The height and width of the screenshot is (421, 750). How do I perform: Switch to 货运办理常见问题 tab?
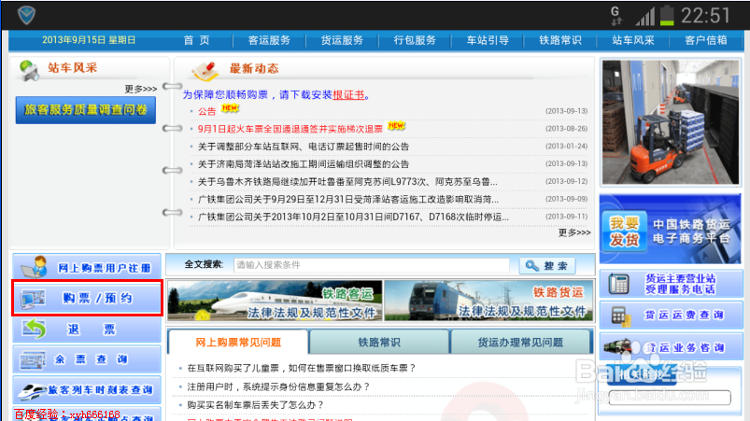click(520, 343)
